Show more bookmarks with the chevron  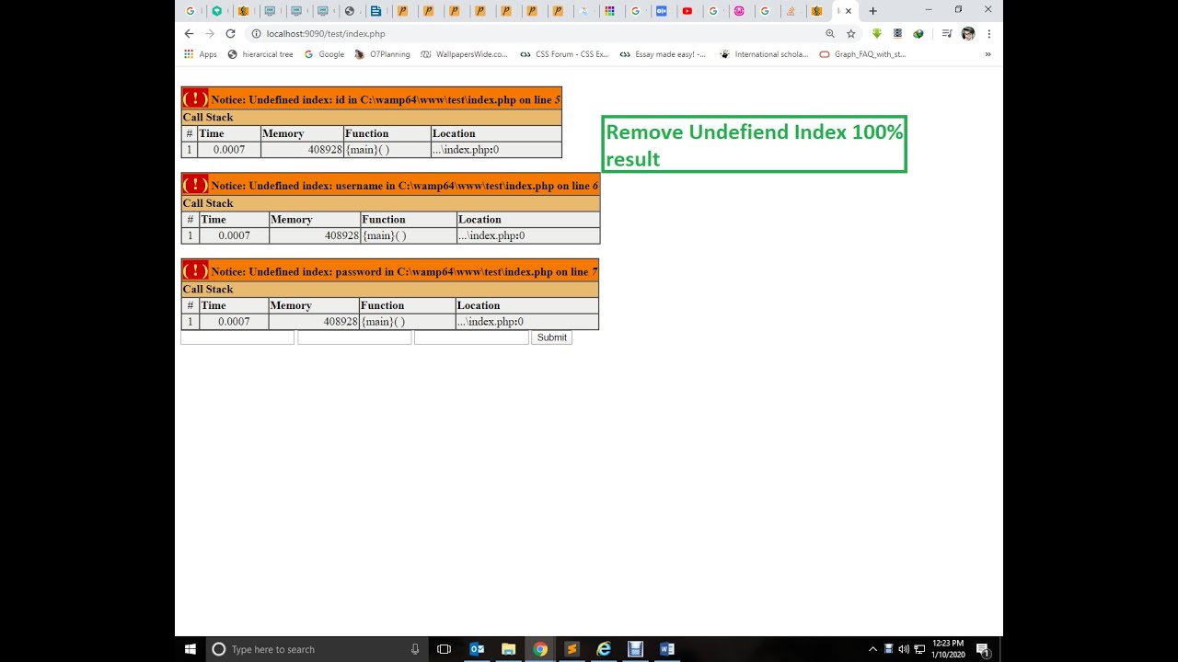pyautogui.click(x=988, y=54)
